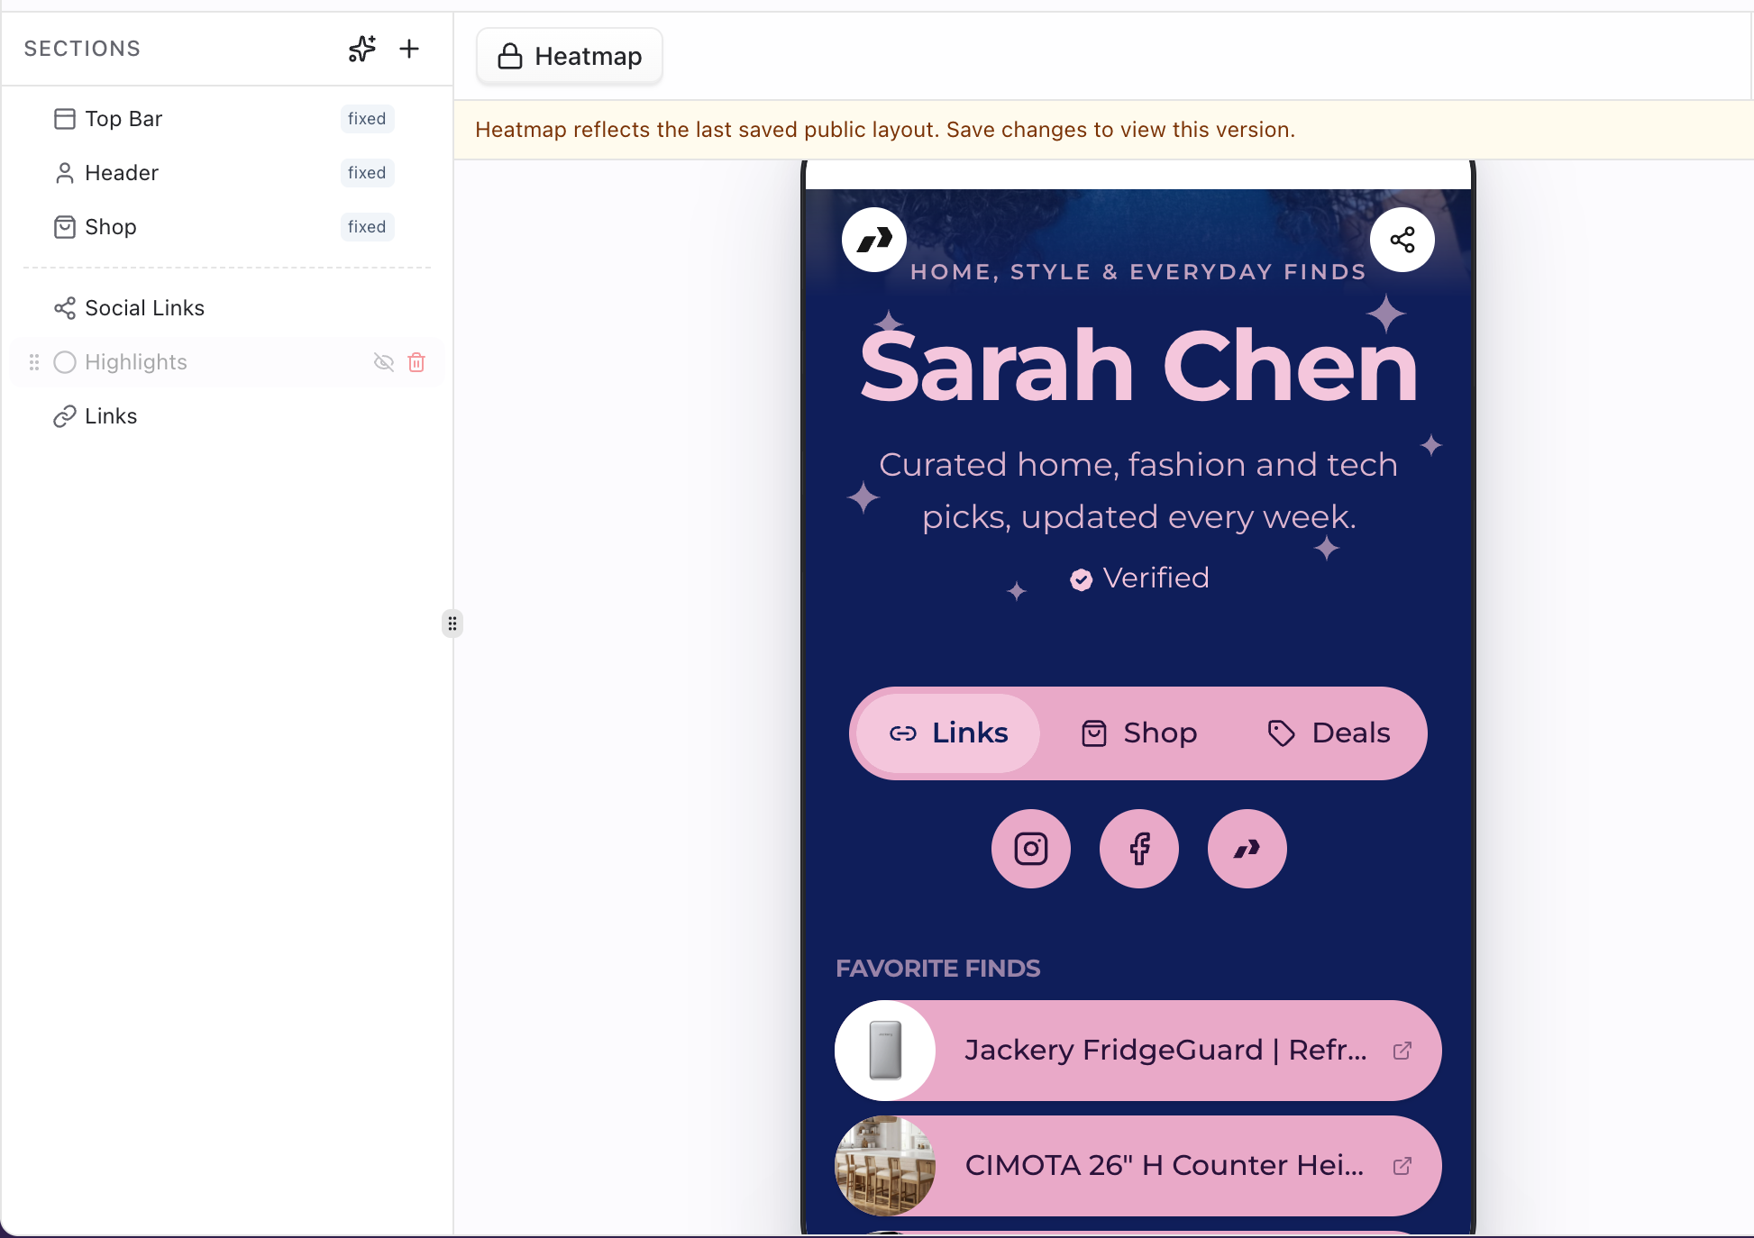This screenshot has width=1754, height=1238.
Task: Click the Heatmap button
Action: click(570, 56)
